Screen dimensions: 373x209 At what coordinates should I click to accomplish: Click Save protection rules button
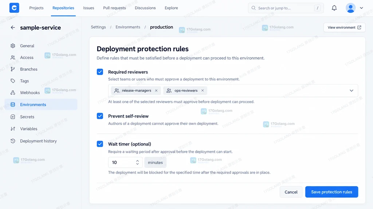click(x=331, y=192)
